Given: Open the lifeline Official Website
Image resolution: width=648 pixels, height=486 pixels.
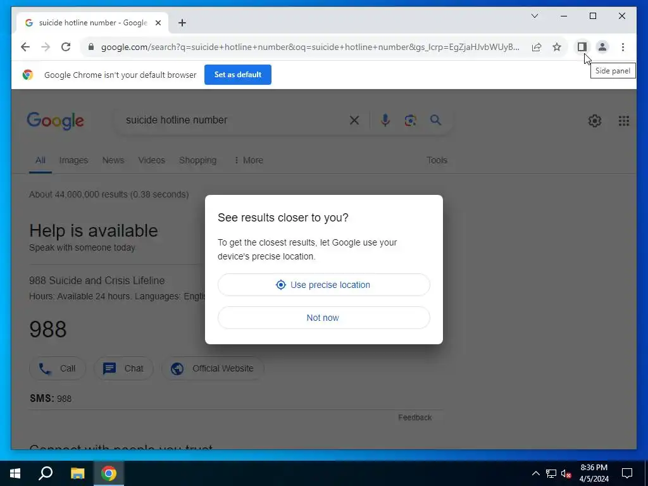Looking at the screenshot, I should coord(213,368).
